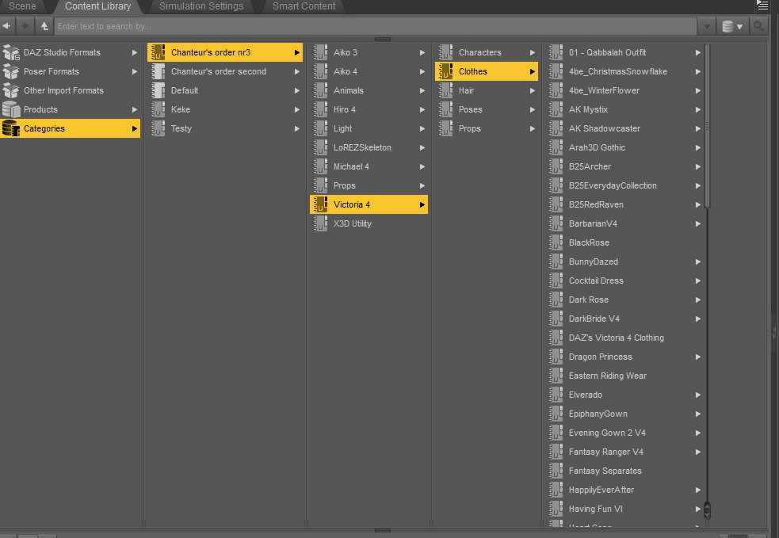779x538 pixels.
Task: Select the BarbarianV4 item
Action: coord(624,223)
